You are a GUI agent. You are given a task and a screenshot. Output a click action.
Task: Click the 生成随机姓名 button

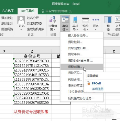(36, 29)
